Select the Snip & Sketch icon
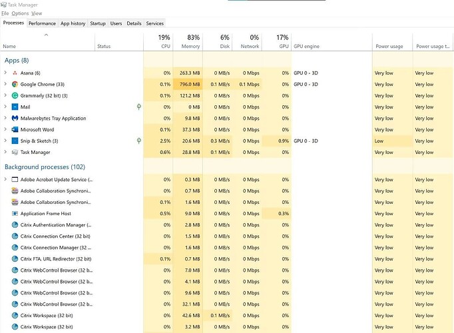The width and height of the screenshot is (454, 333). [15, 141]
